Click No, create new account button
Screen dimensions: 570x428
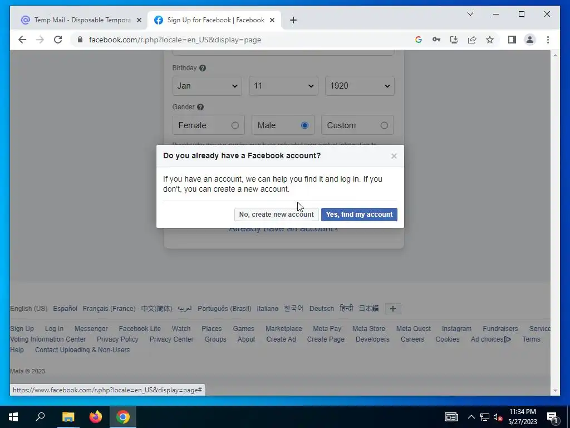(x=276, y=215)
